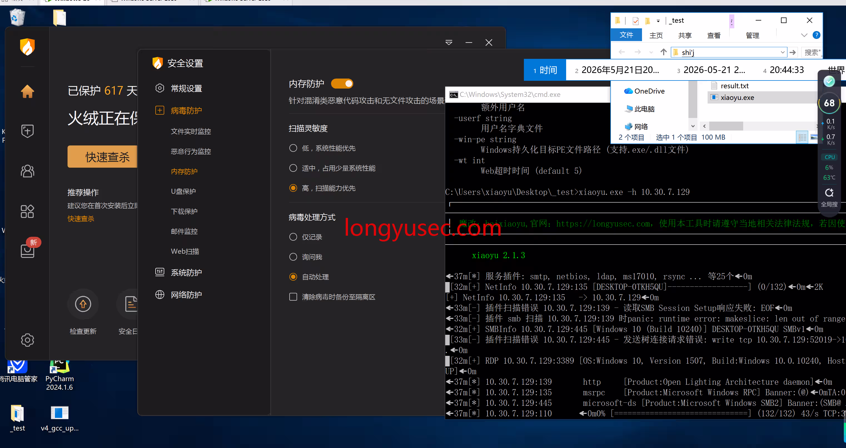Go up one folder level in File Explorer

point(663,52)
